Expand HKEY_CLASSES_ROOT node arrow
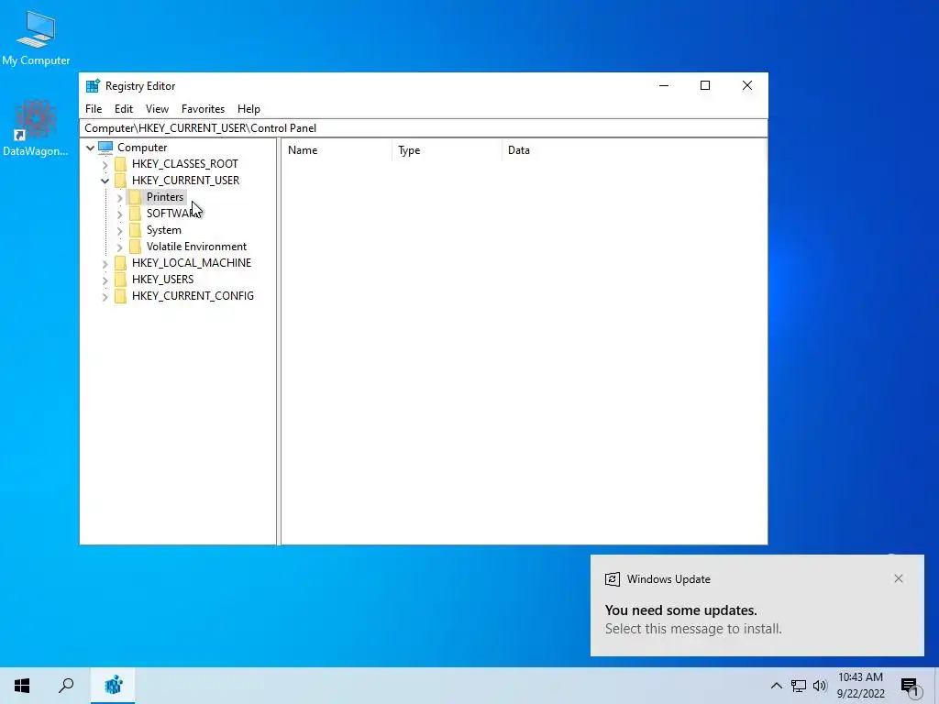The width and height of the screenshot is (939, 704). [x=105, y=165]
